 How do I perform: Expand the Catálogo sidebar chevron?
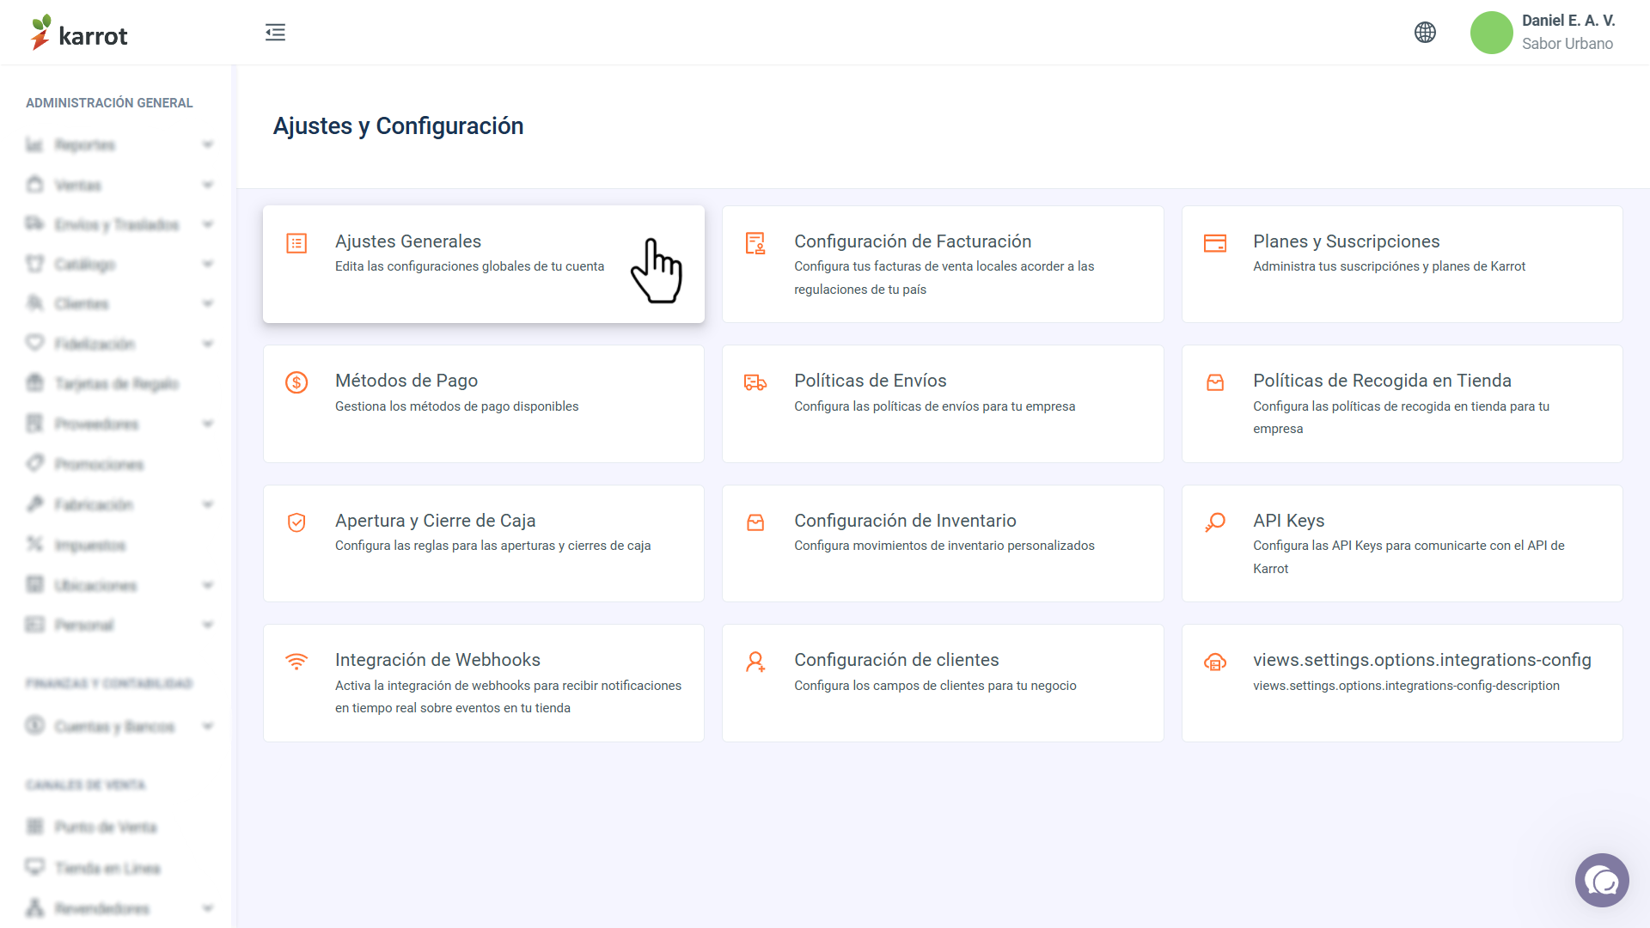tap(208, 264)
